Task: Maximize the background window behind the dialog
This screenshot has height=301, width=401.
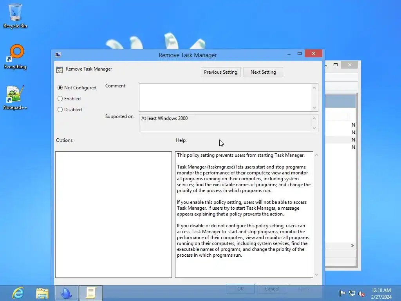Action: 336,65
